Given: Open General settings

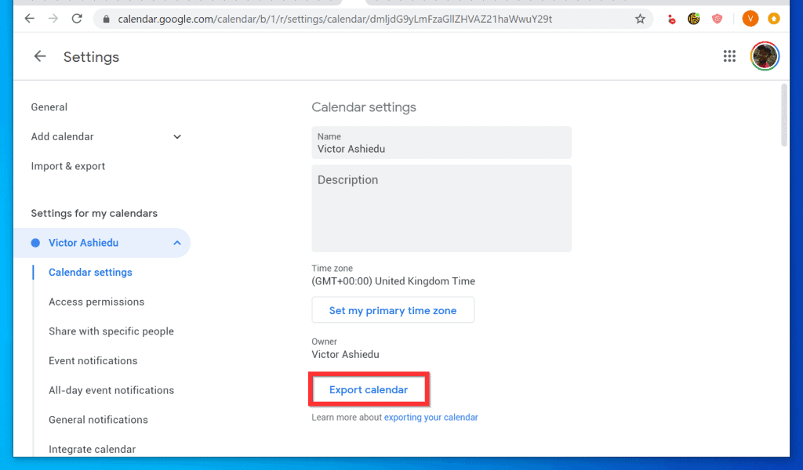Looking at the screenshot, I should click(x=49, y=107).
